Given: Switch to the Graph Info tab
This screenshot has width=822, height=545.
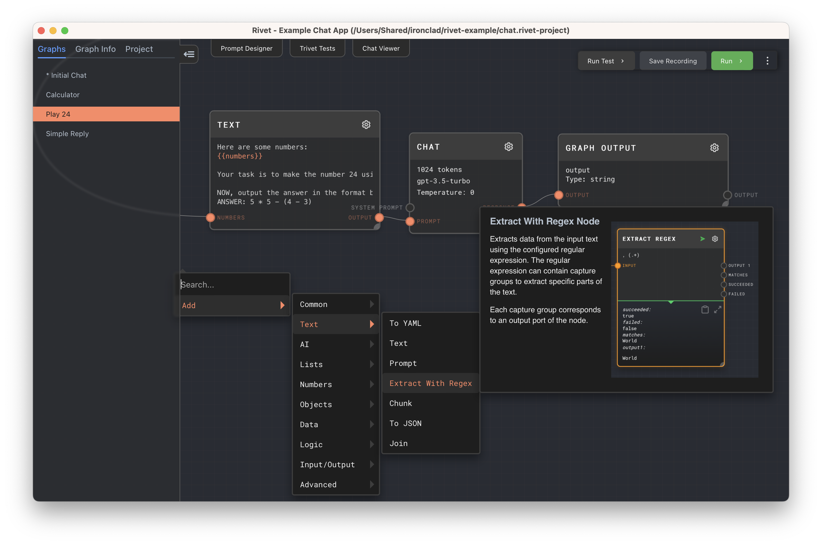Looking at the screenshot, I should pyautogui.click(x=95, y=49).
